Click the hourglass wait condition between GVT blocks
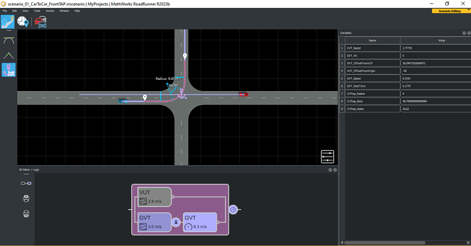Viewport: 471px width, 246px height. click(177, 222)
